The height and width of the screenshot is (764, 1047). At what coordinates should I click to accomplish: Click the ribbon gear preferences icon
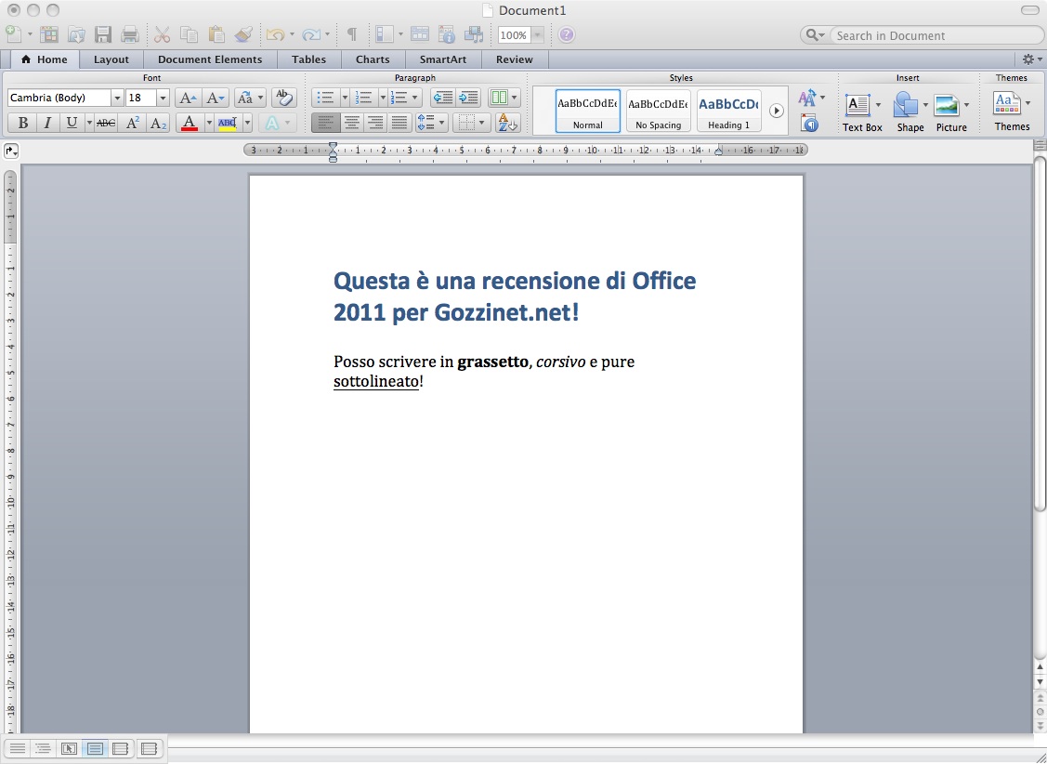point(1028,59)
